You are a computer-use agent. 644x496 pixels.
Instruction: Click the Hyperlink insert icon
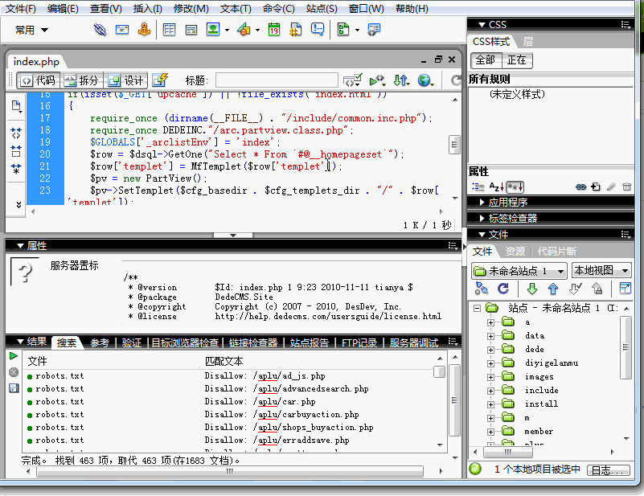[100, 30]
